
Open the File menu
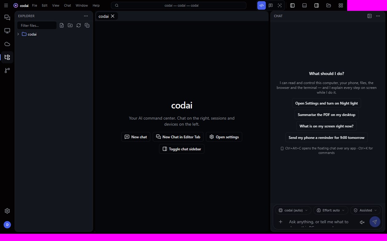click(x=34, y=6)
